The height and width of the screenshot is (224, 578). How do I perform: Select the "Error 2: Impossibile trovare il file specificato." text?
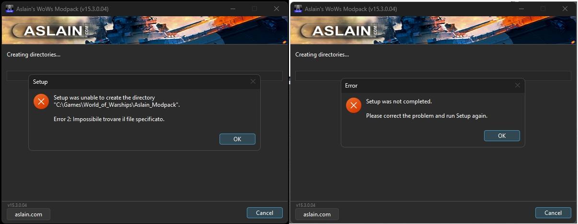pos(109,119)
